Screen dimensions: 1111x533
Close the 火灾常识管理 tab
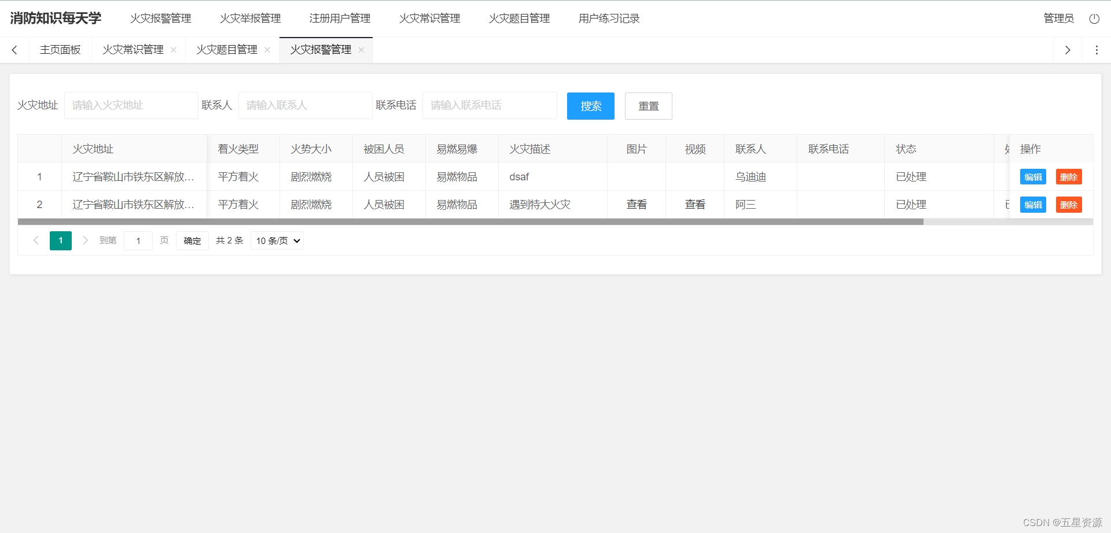point(174,50)
